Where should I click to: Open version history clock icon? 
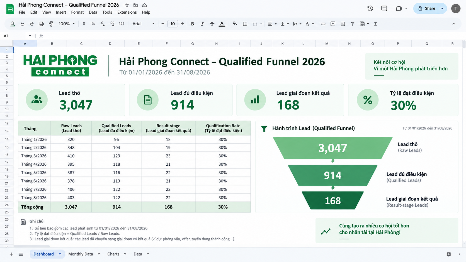pos(370,8)
